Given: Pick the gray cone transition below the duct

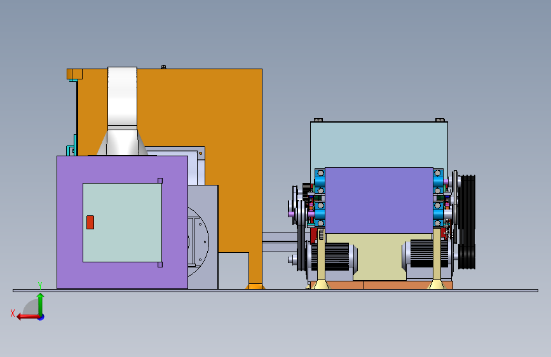Looking at the screenshot, I should click(x=122, y=142).
